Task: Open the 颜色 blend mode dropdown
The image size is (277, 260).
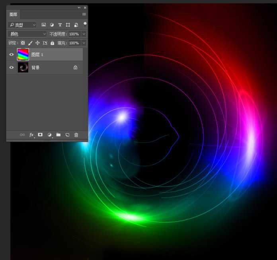Action: (x=27, y=34)
